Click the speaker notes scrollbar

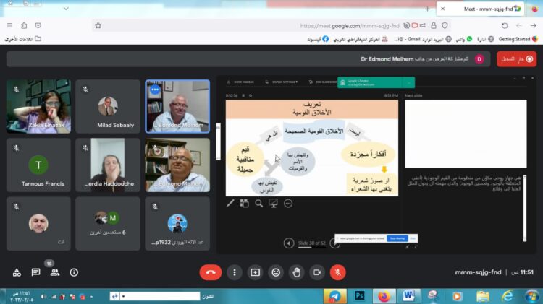tap(525, 208)
